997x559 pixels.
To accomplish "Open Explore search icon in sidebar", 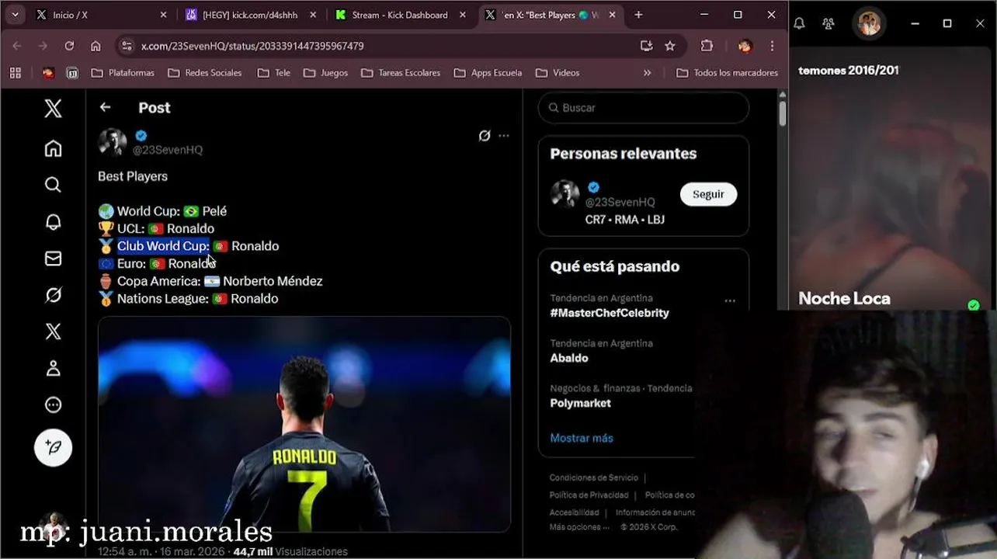I will coord(53,185).
